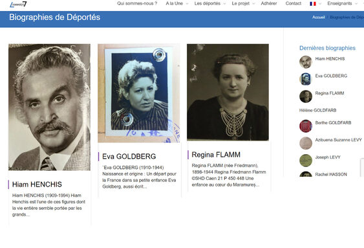The width and height of the screenshot is (364, 248).
Task: Open Hiam HENCHIS round avatar in sidebar
Action: point(306,62)
